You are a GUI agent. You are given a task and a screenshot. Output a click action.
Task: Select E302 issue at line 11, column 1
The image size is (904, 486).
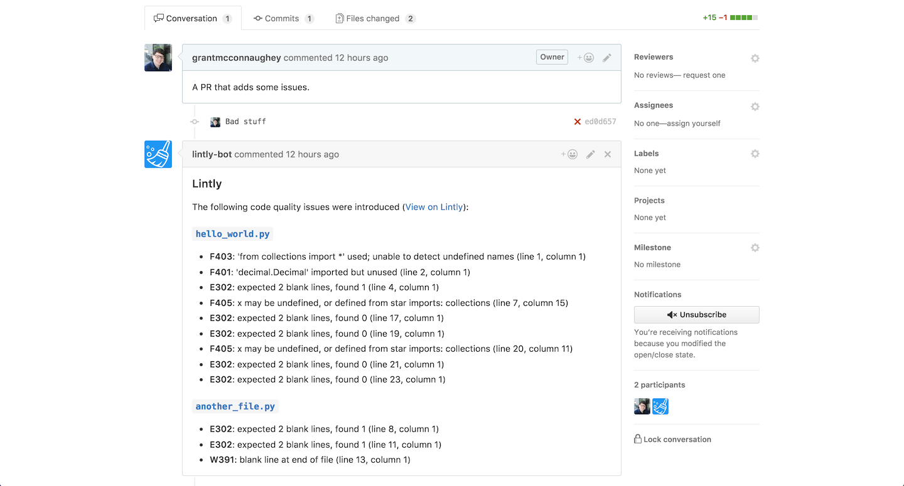(325, 445)
